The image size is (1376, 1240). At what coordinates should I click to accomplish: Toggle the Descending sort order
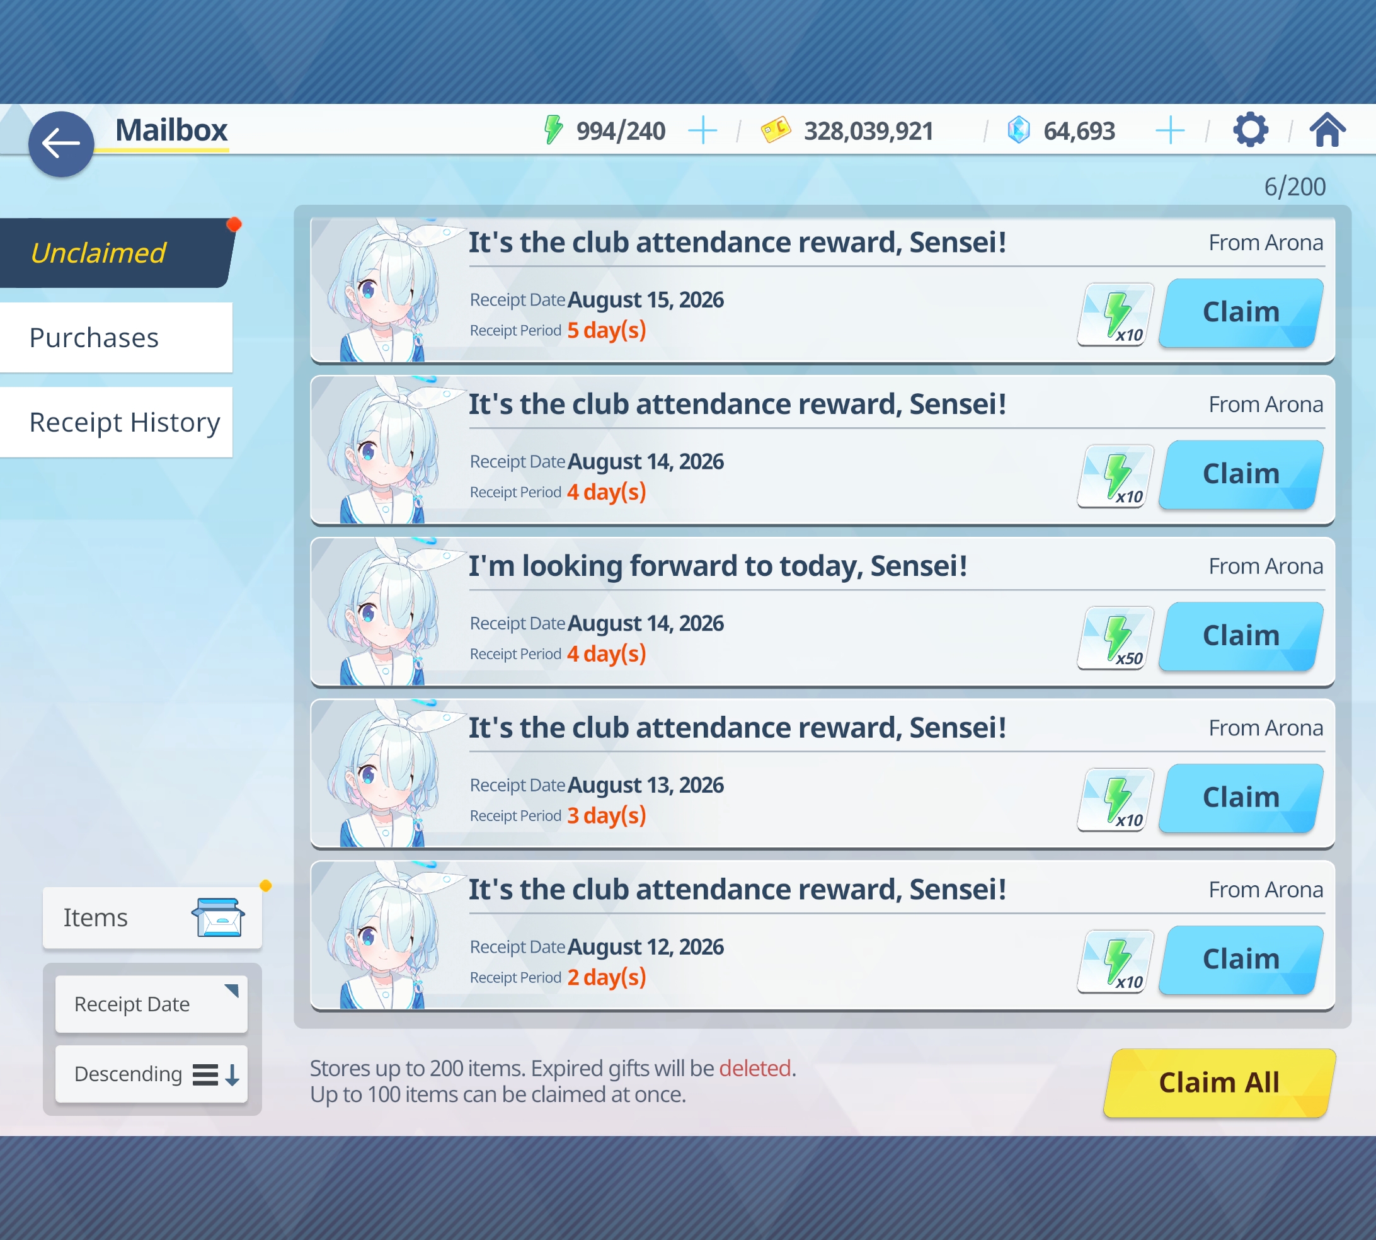pyautogui.click(x=151, y=1074)
